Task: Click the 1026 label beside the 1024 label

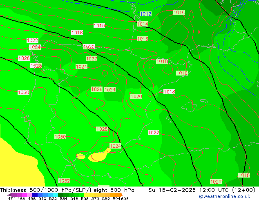Action: (x=97, y=89)
